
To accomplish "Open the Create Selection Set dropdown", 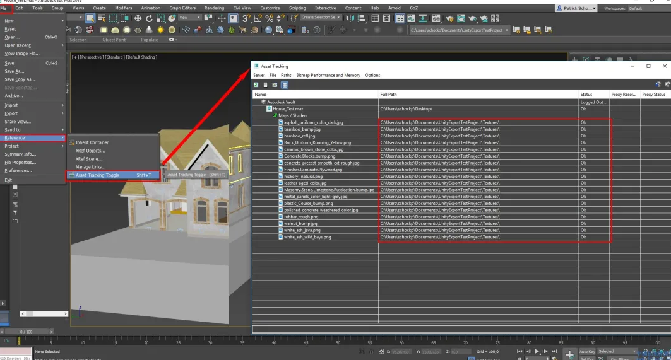I will (x=321, y=18).
